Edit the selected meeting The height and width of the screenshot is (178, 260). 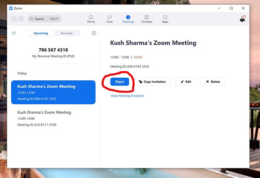186,82
